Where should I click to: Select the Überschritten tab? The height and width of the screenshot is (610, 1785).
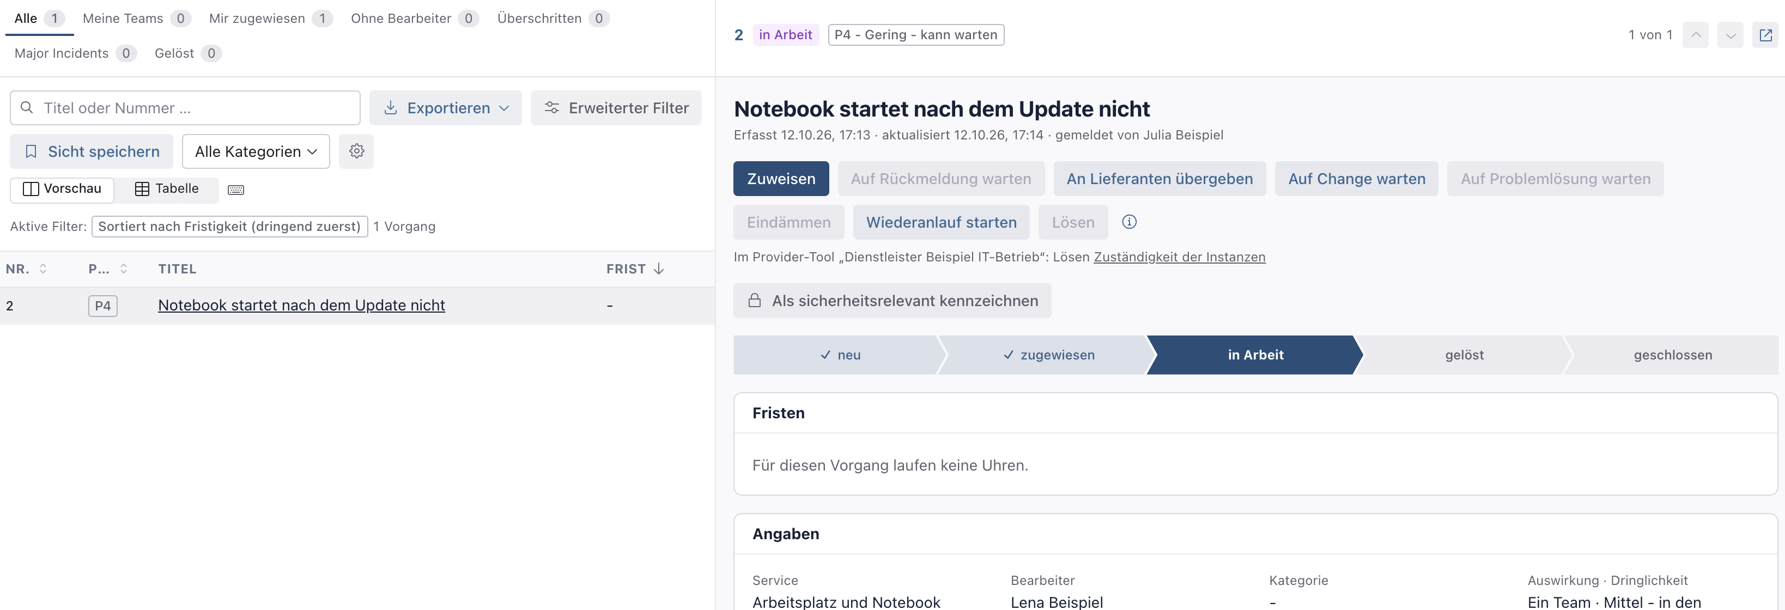(x=553, y=19)
